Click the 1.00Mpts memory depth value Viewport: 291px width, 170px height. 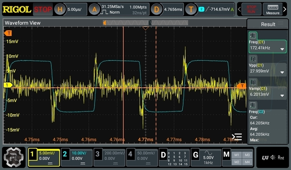point(138,7)
